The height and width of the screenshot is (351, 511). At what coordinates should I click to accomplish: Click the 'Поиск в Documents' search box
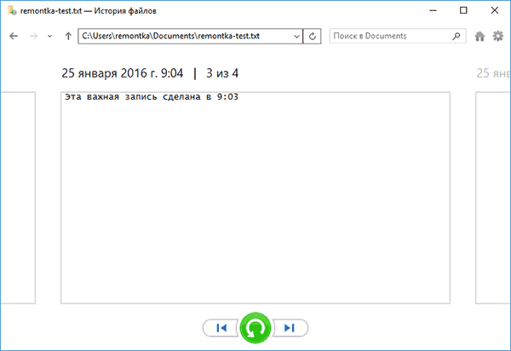[390, 37]
